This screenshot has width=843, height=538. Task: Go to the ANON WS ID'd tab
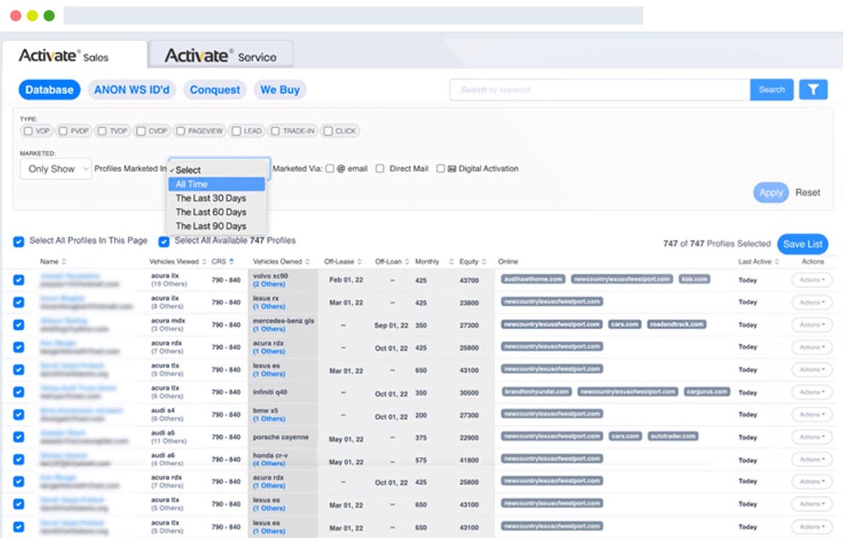(131, 90)
